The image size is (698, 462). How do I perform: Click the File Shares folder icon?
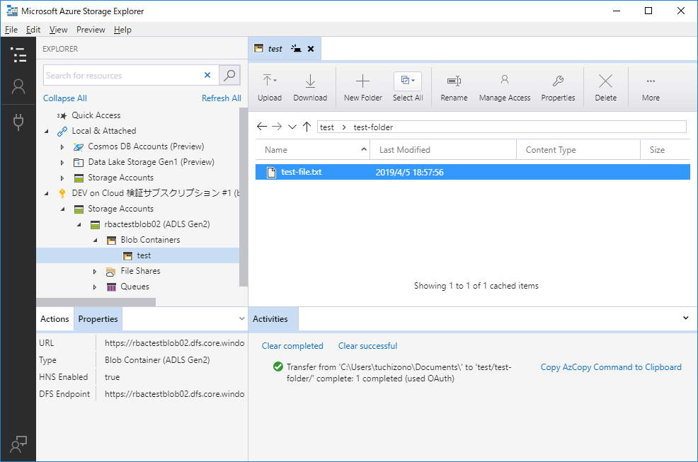click(111, 272)
